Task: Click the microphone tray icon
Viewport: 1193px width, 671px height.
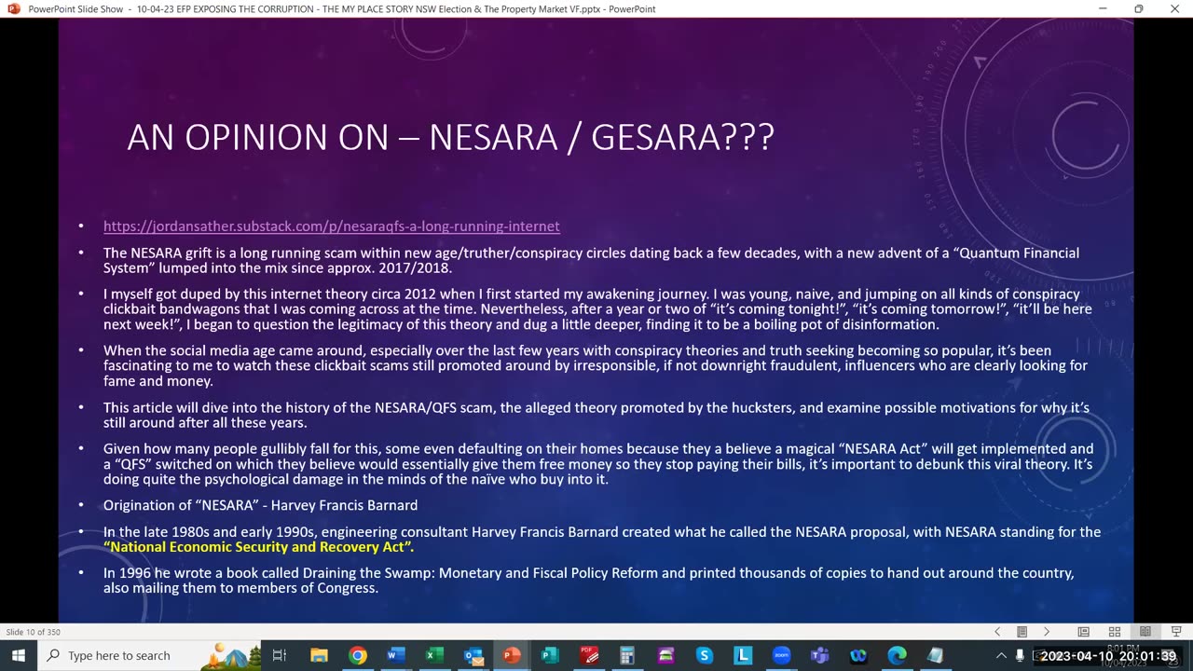Action: (x=1020, y=655)
